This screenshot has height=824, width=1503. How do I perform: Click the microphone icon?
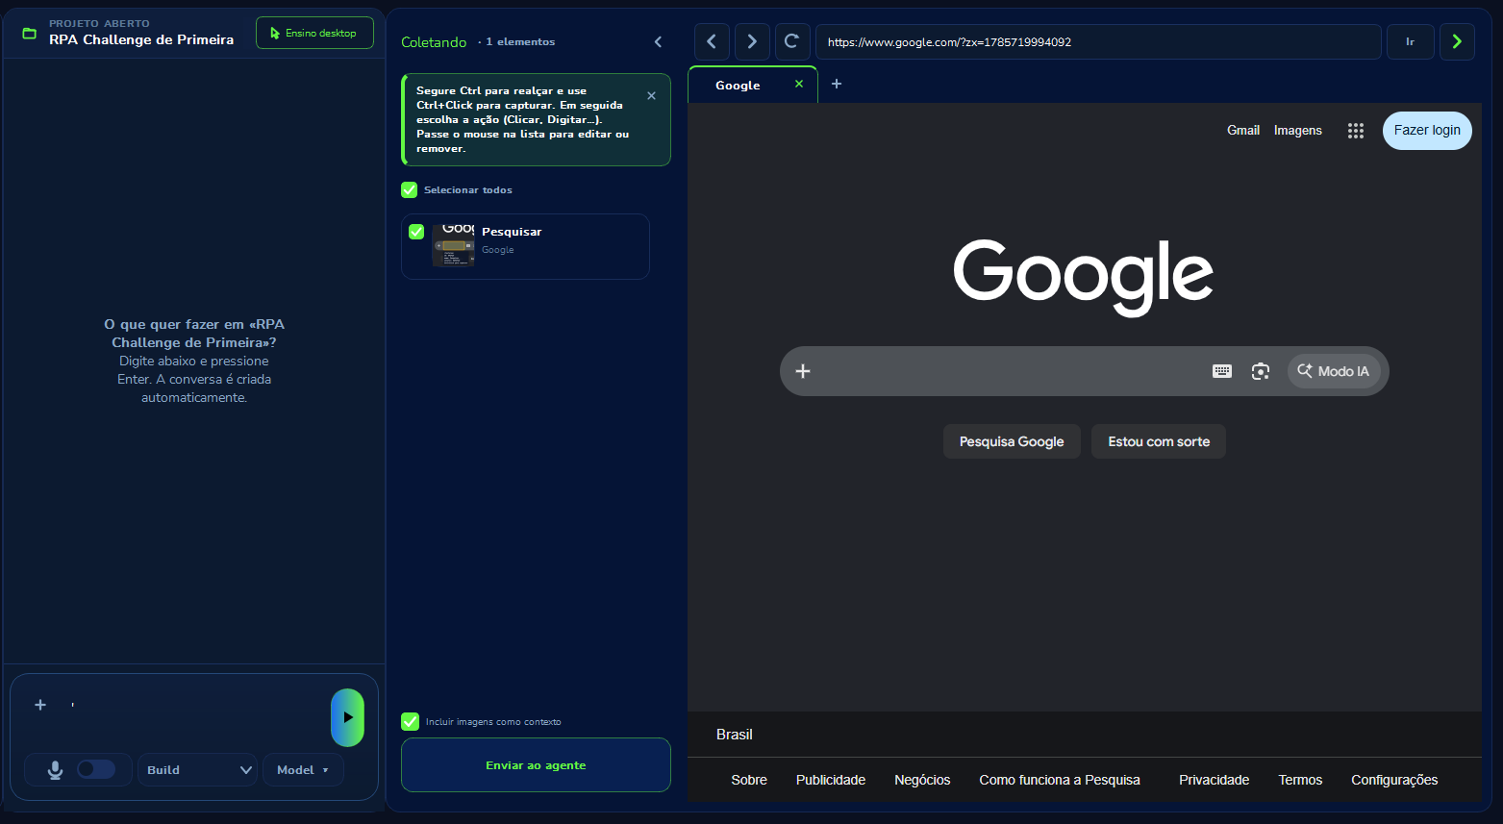tap(55, 770)
